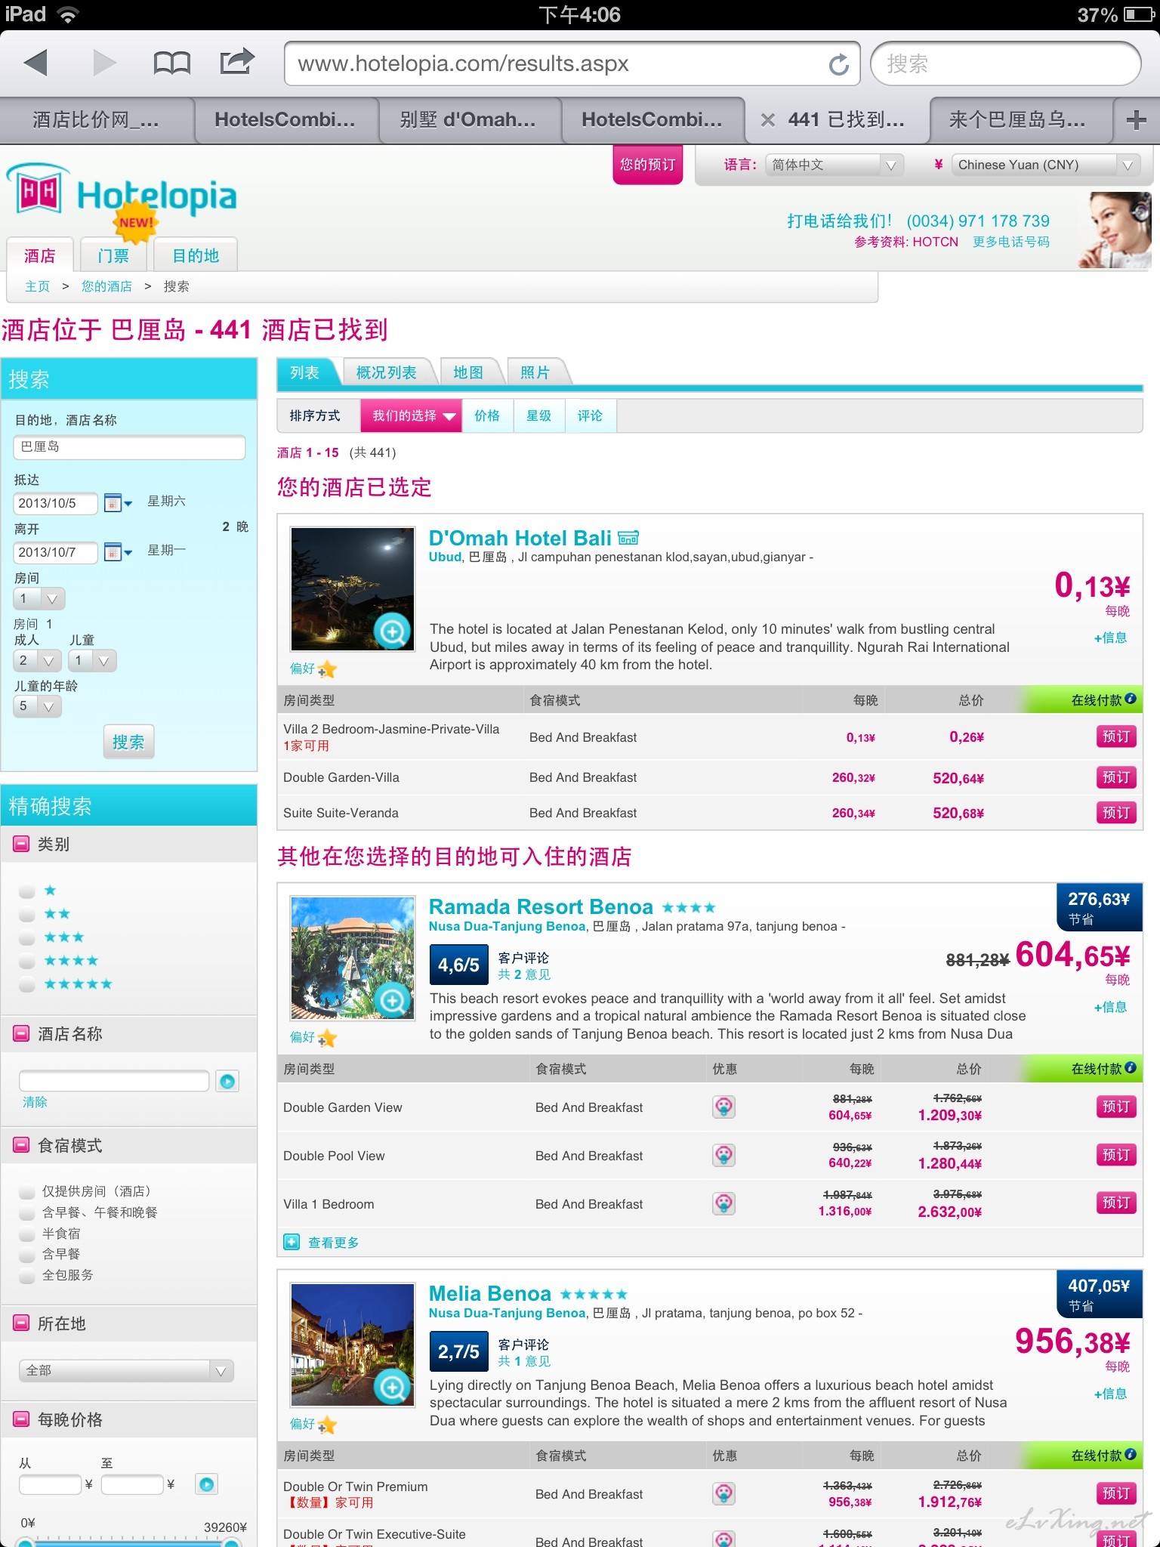Screen dimensions: 1160x1547
Task: Select the two-star category filter
Action: pos(27,915)
